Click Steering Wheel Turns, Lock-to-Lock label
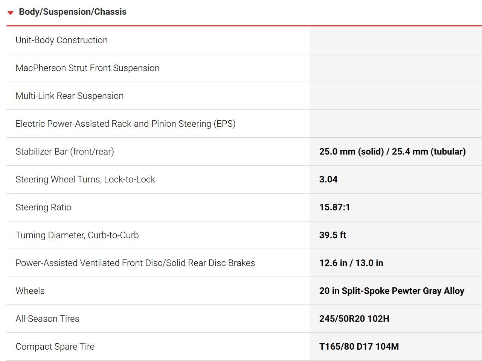This screenshot has height=361, width=482. 85,179
